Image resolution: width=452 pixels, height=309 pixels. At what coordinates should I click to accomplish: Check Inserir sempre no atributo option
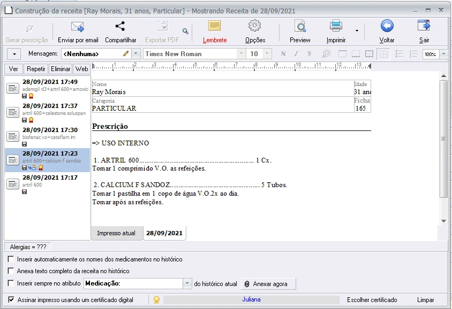tap(11, 283)
